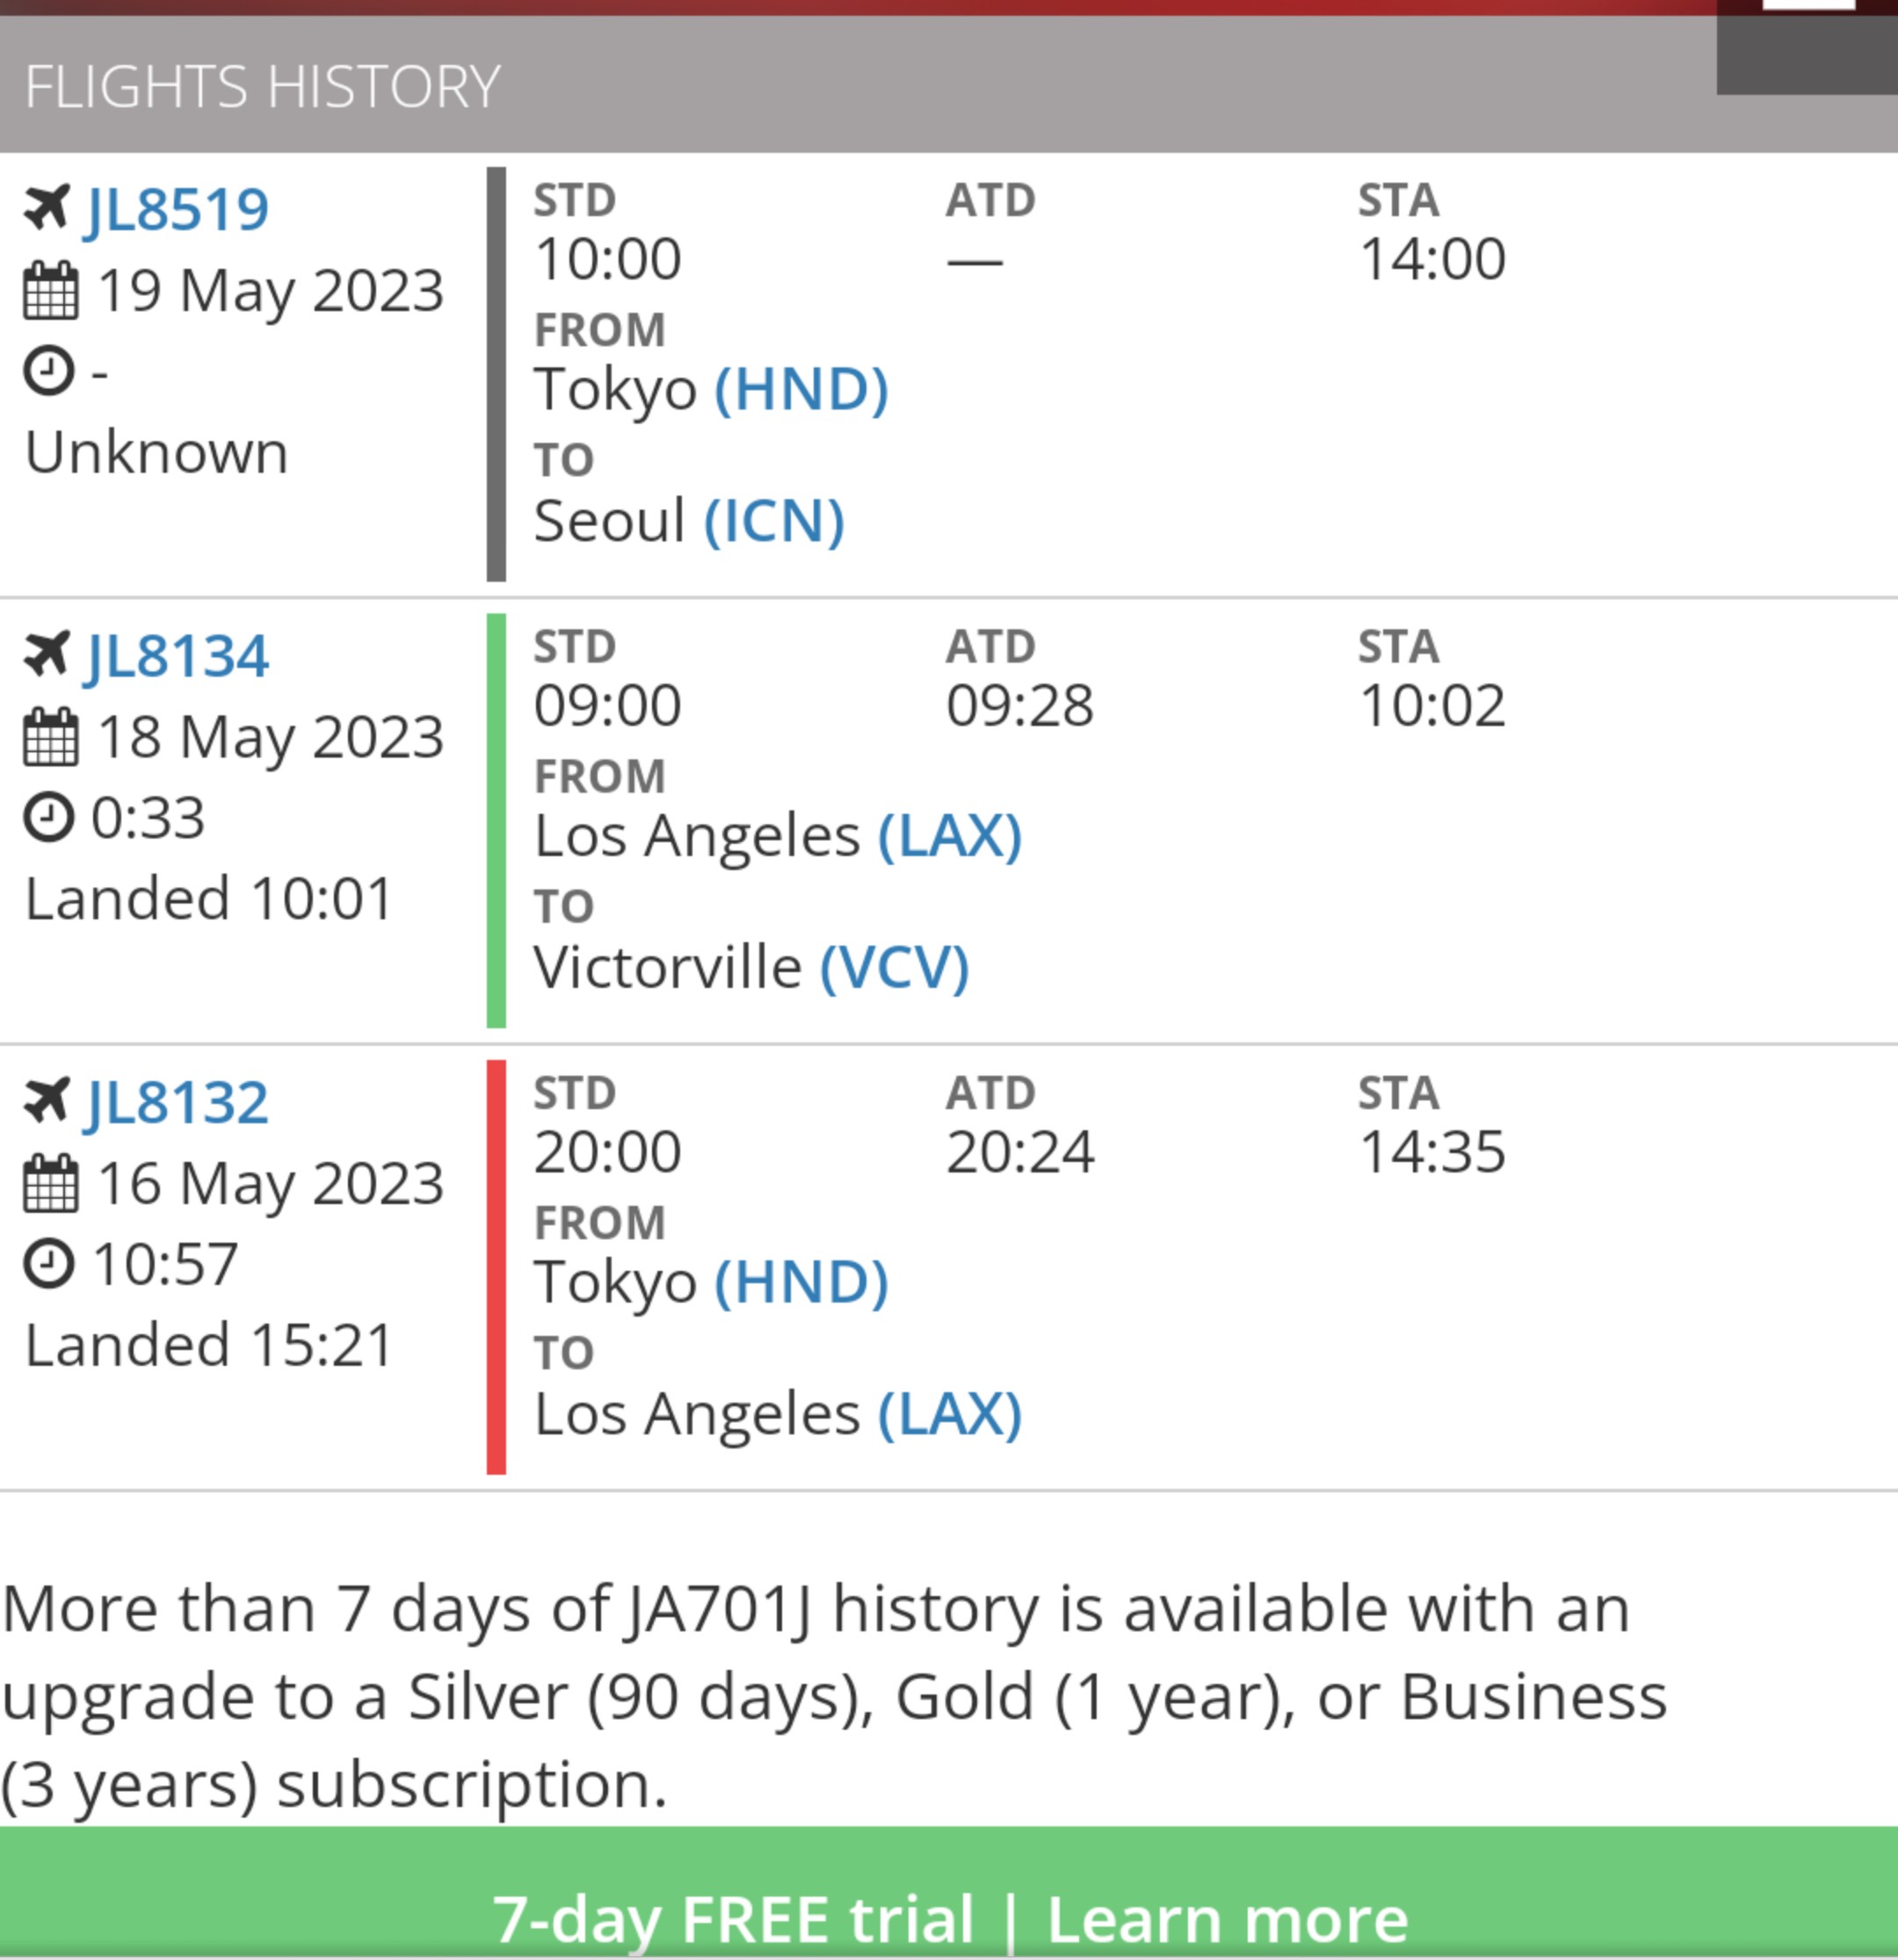Open LAX airport link in JL8134 row
1898x1960 pixels.
pos(950,835)
